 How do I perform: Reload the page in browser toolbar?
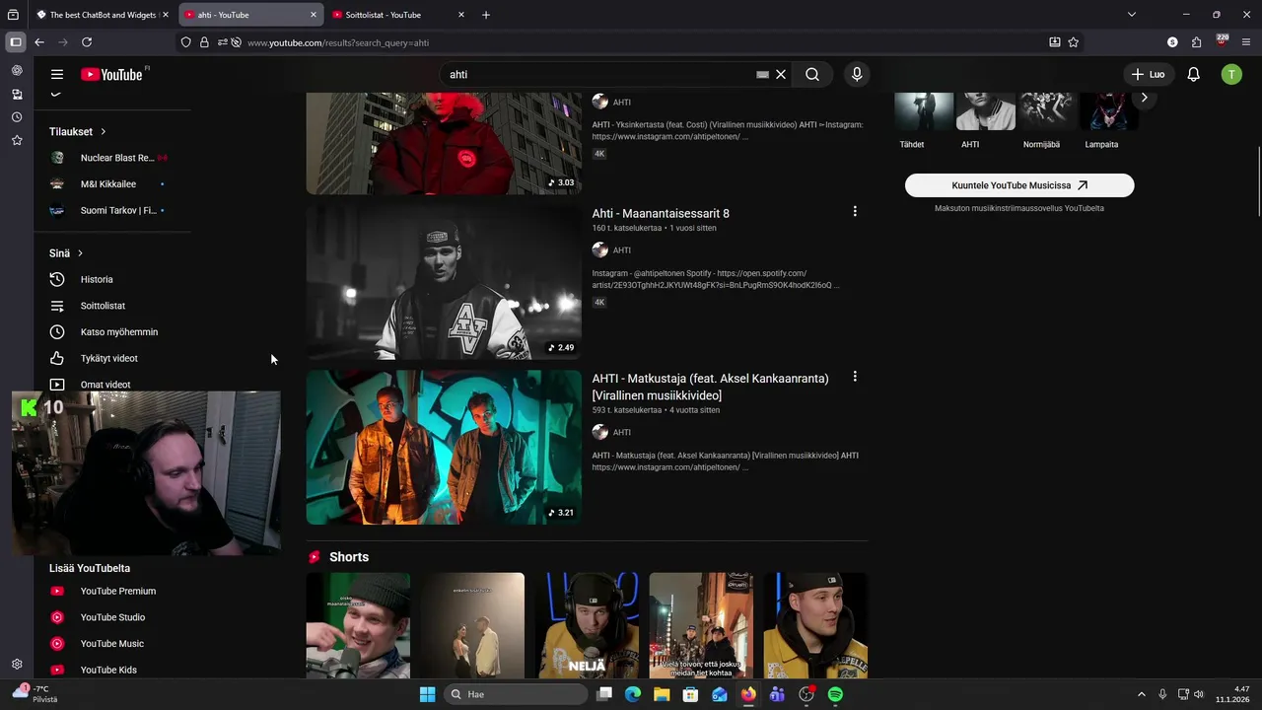pyautogui.click(x=87, y=42)
